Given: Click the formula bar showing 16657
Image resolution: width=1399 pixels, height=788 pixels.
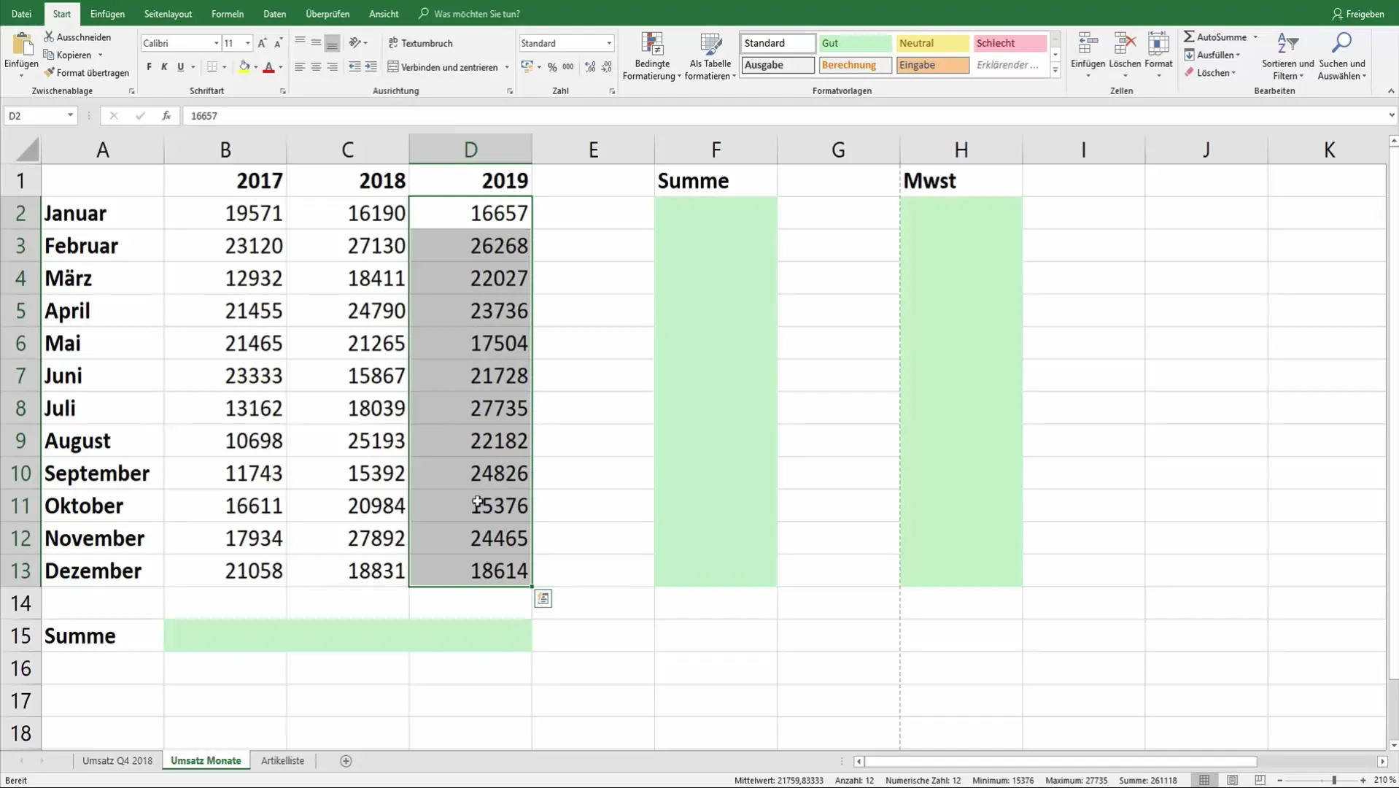Looking at the screenshot, I should (784, 115).
